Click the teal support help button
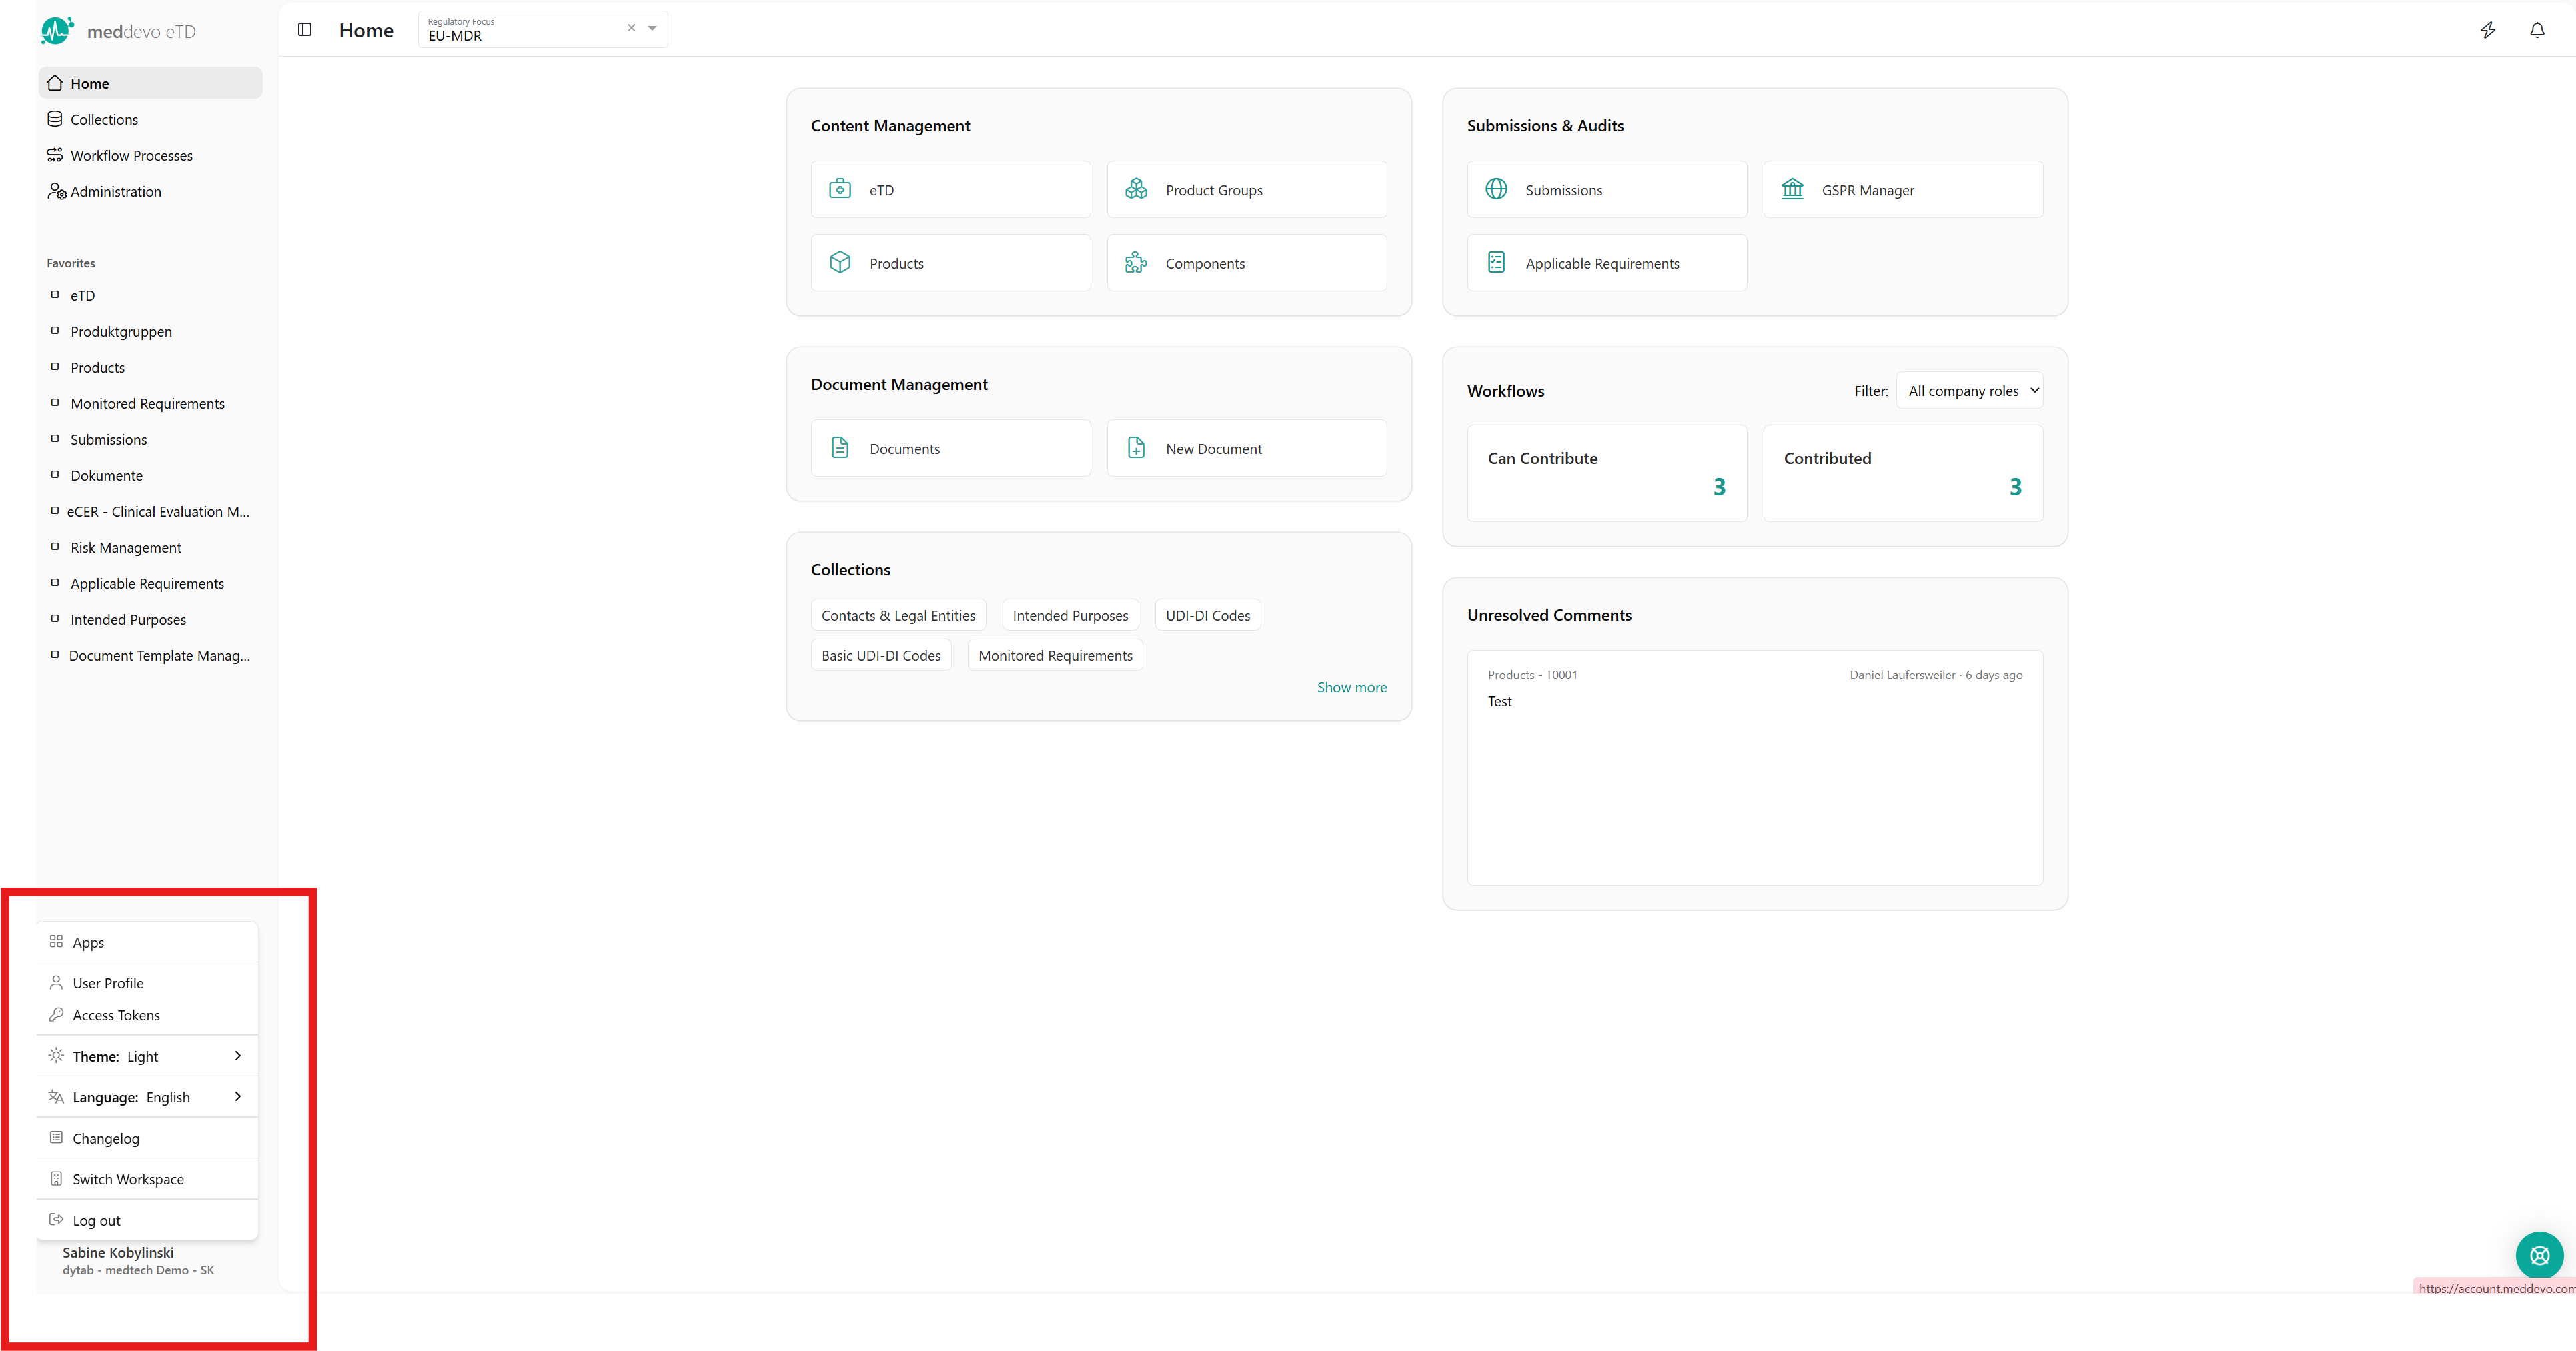This screenshot has width=2576, height=1351. pyautogui.click(x=2539, y=1255)
